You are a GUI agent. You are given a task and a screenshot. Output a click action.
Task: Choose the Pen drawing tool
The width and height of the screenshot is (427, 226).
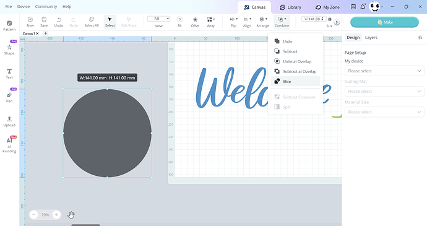click(9, 97)
